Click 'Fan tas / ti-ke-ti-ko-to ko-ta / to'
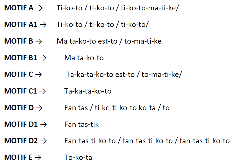 coord(117,108)
